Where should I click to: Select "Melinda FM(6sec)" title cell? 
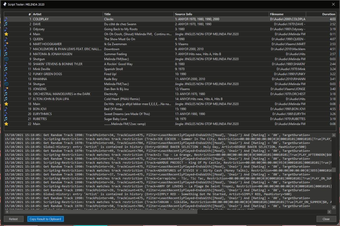tap(116, 59)
